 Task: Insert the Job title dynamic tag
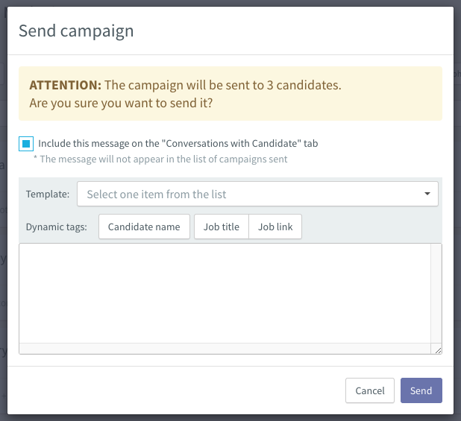click(221, 227)
